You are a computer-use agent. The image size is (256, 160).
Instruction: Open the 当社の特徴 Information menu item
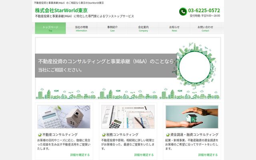click(x=81, y=28)
